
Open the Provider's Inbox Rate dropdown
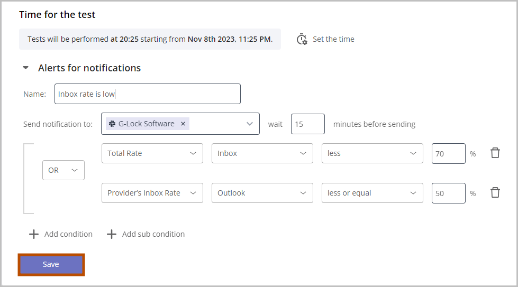[x=152, y=193]
